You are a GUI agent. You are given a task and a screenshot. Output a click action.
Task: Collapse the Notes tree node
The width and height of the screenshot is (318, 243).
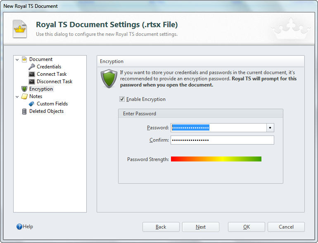click(x=17, y=96)
